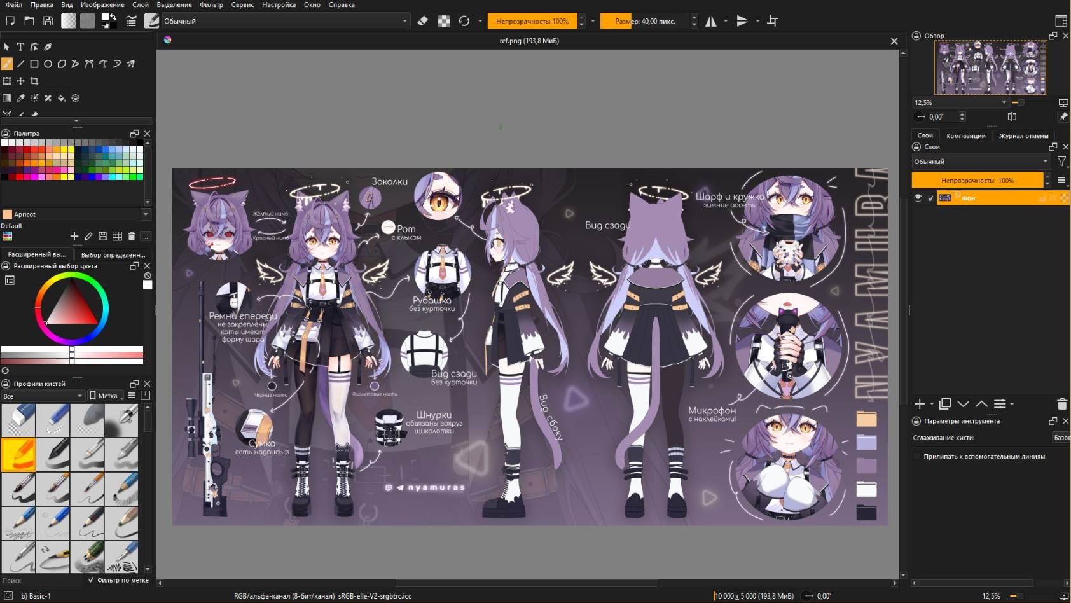Select the Polygon tool
Screen dimensions: 1071x603
[x=62, y=64]
